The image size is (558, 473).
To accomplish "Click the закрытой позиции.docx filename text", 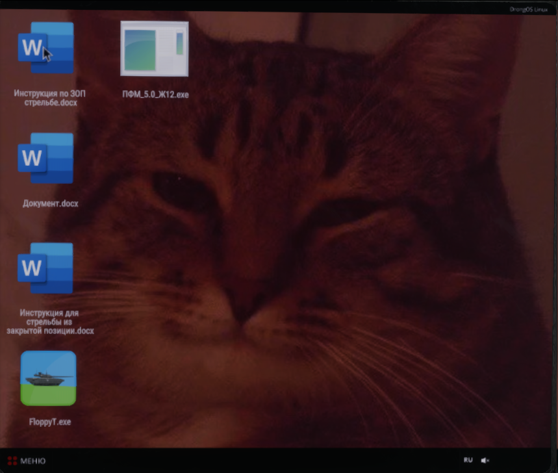I will pos(50,331).
